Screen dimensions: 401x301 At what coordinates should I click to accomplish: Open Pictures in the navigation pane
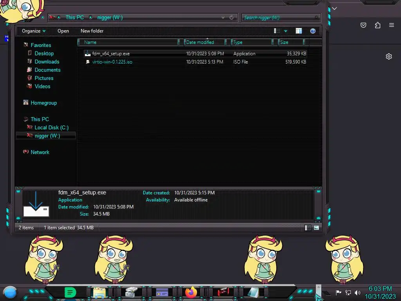pyautogui.click(x=44, y=78)
